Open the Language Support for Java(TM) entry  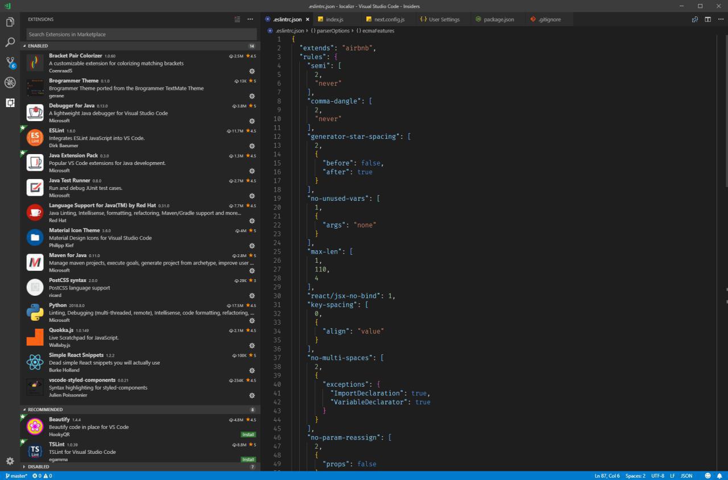tap(140, 213)
